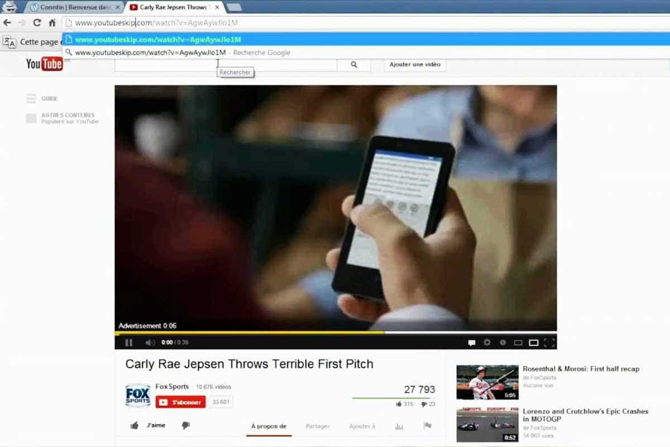Toggle the captions icon in the player
This screenshot has width=670, height=447.
tap(472, 343)
